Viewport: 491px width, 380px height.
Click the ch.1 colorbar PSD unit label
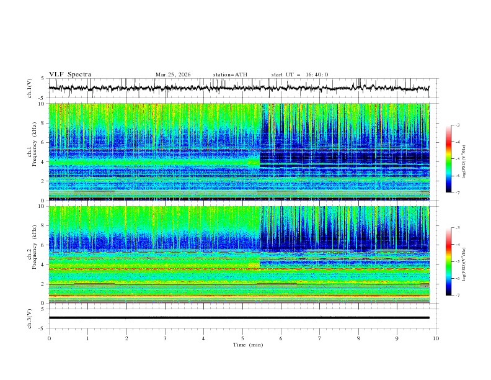pyautogui.click(x=465, y=161)
